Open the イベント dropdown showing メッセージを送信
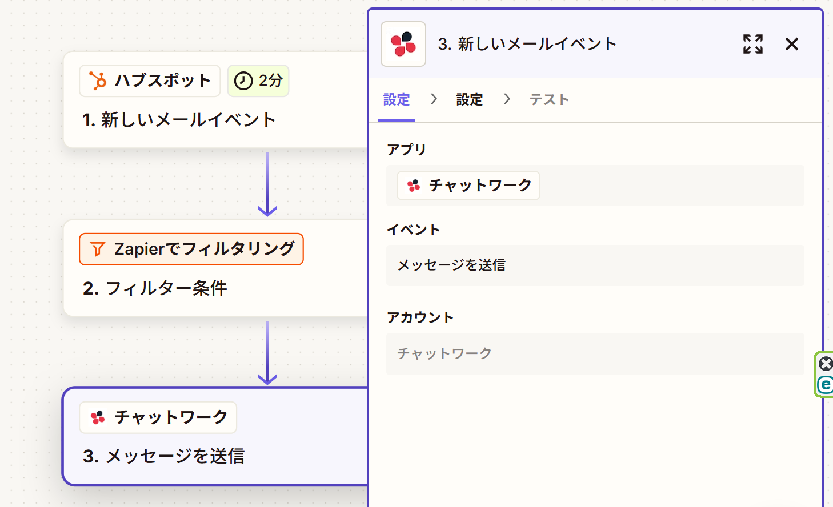The height and width of the screenshot is (507, 833). click(x=595, y=265)
